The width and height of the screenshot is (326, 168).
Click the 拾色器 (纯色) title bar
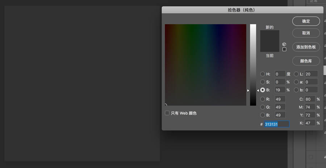coord(242,10)
